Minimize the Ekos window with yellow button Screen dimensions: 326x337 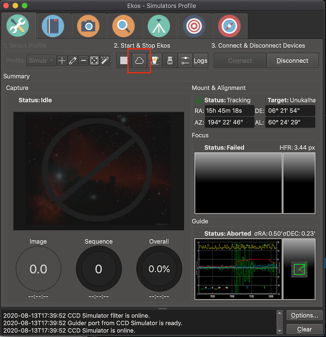[x=15, y=6]
